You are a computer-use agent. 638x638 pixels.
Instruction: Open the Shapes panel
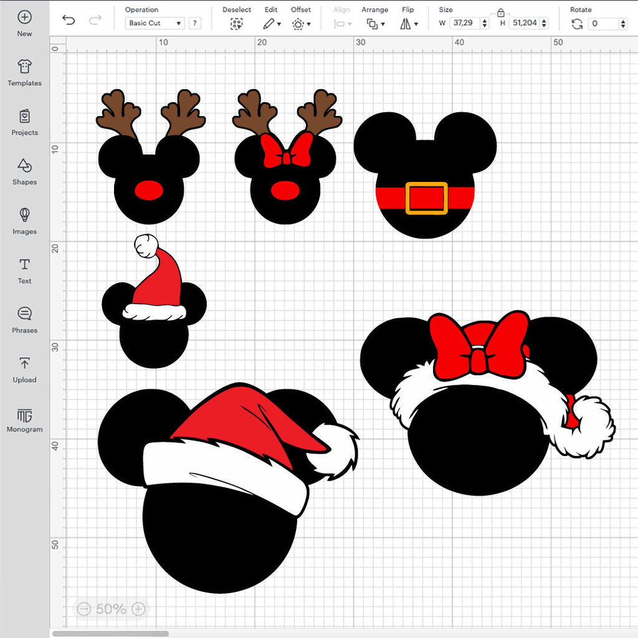click(24, 172)
